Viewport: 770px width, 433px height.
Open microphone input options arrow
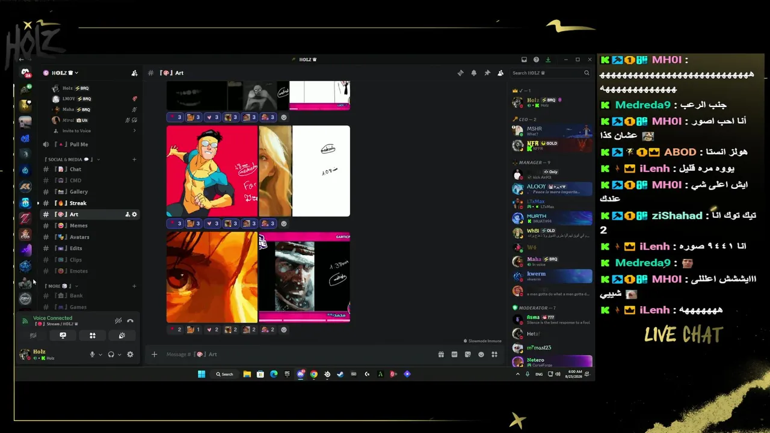coord(100,355)
